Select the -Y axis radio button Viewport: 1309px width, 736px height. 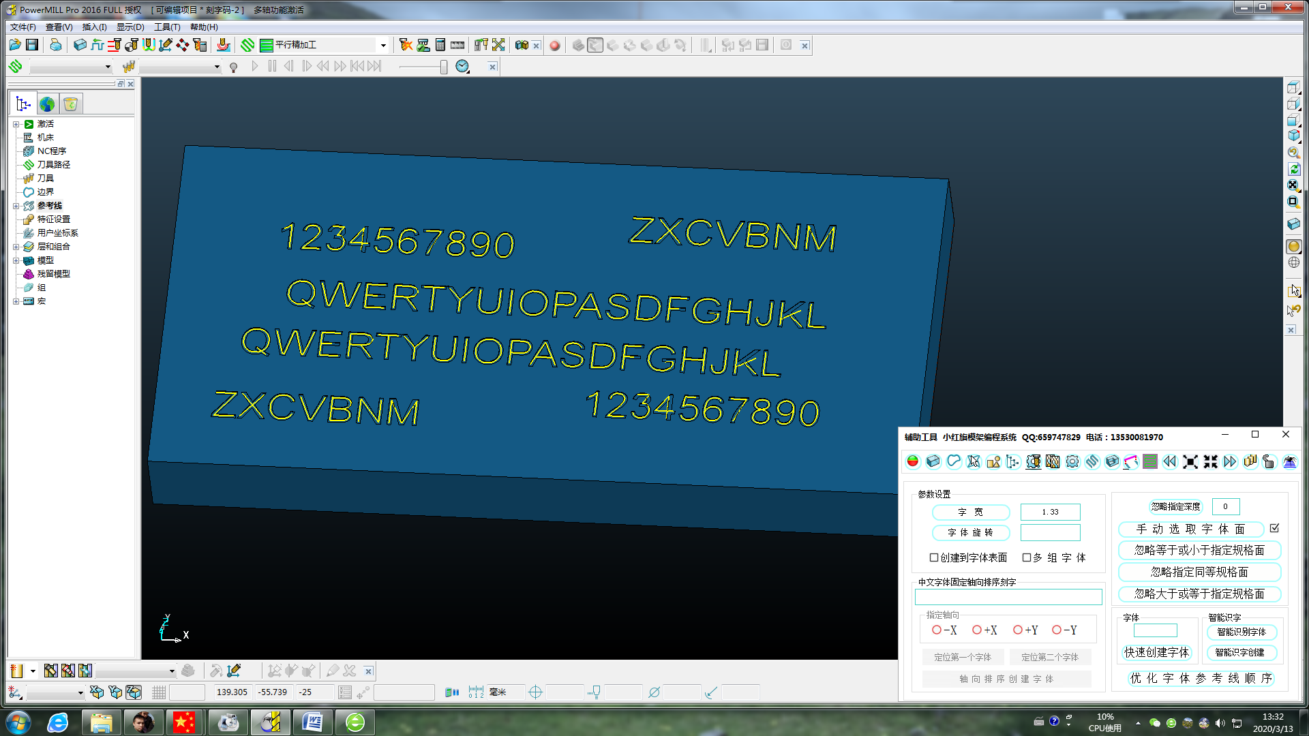point(1057,630)
